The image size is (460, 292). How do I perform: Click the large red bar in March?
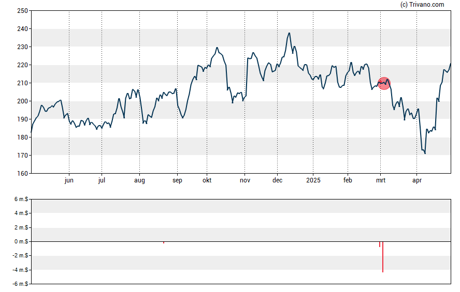(383, 257)
